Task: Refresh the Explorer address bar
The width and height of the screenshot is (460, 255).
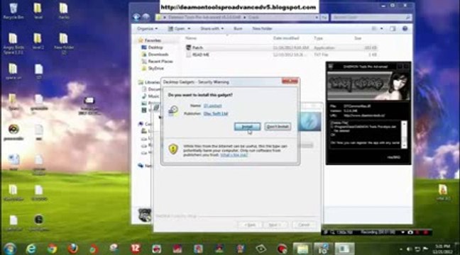Action: click(324, 18)
